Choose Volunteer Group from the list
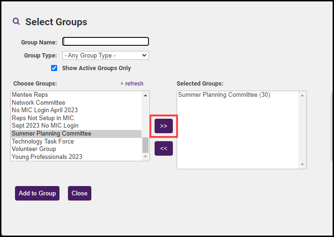Image resolution: width=334 pixels, height=237 pixels. coord(34,149)
